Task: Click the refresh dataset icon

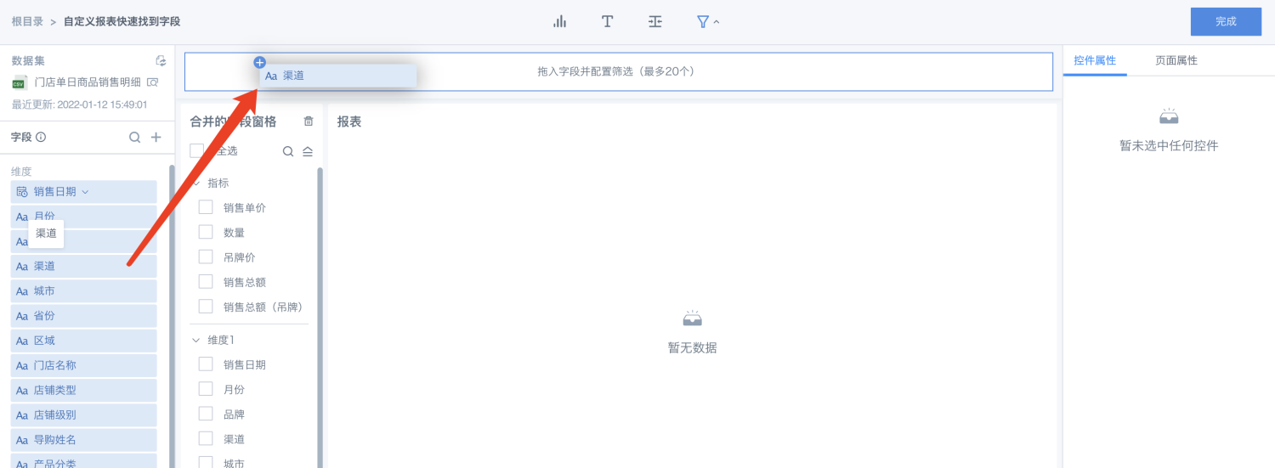Action: click(161, 61)
